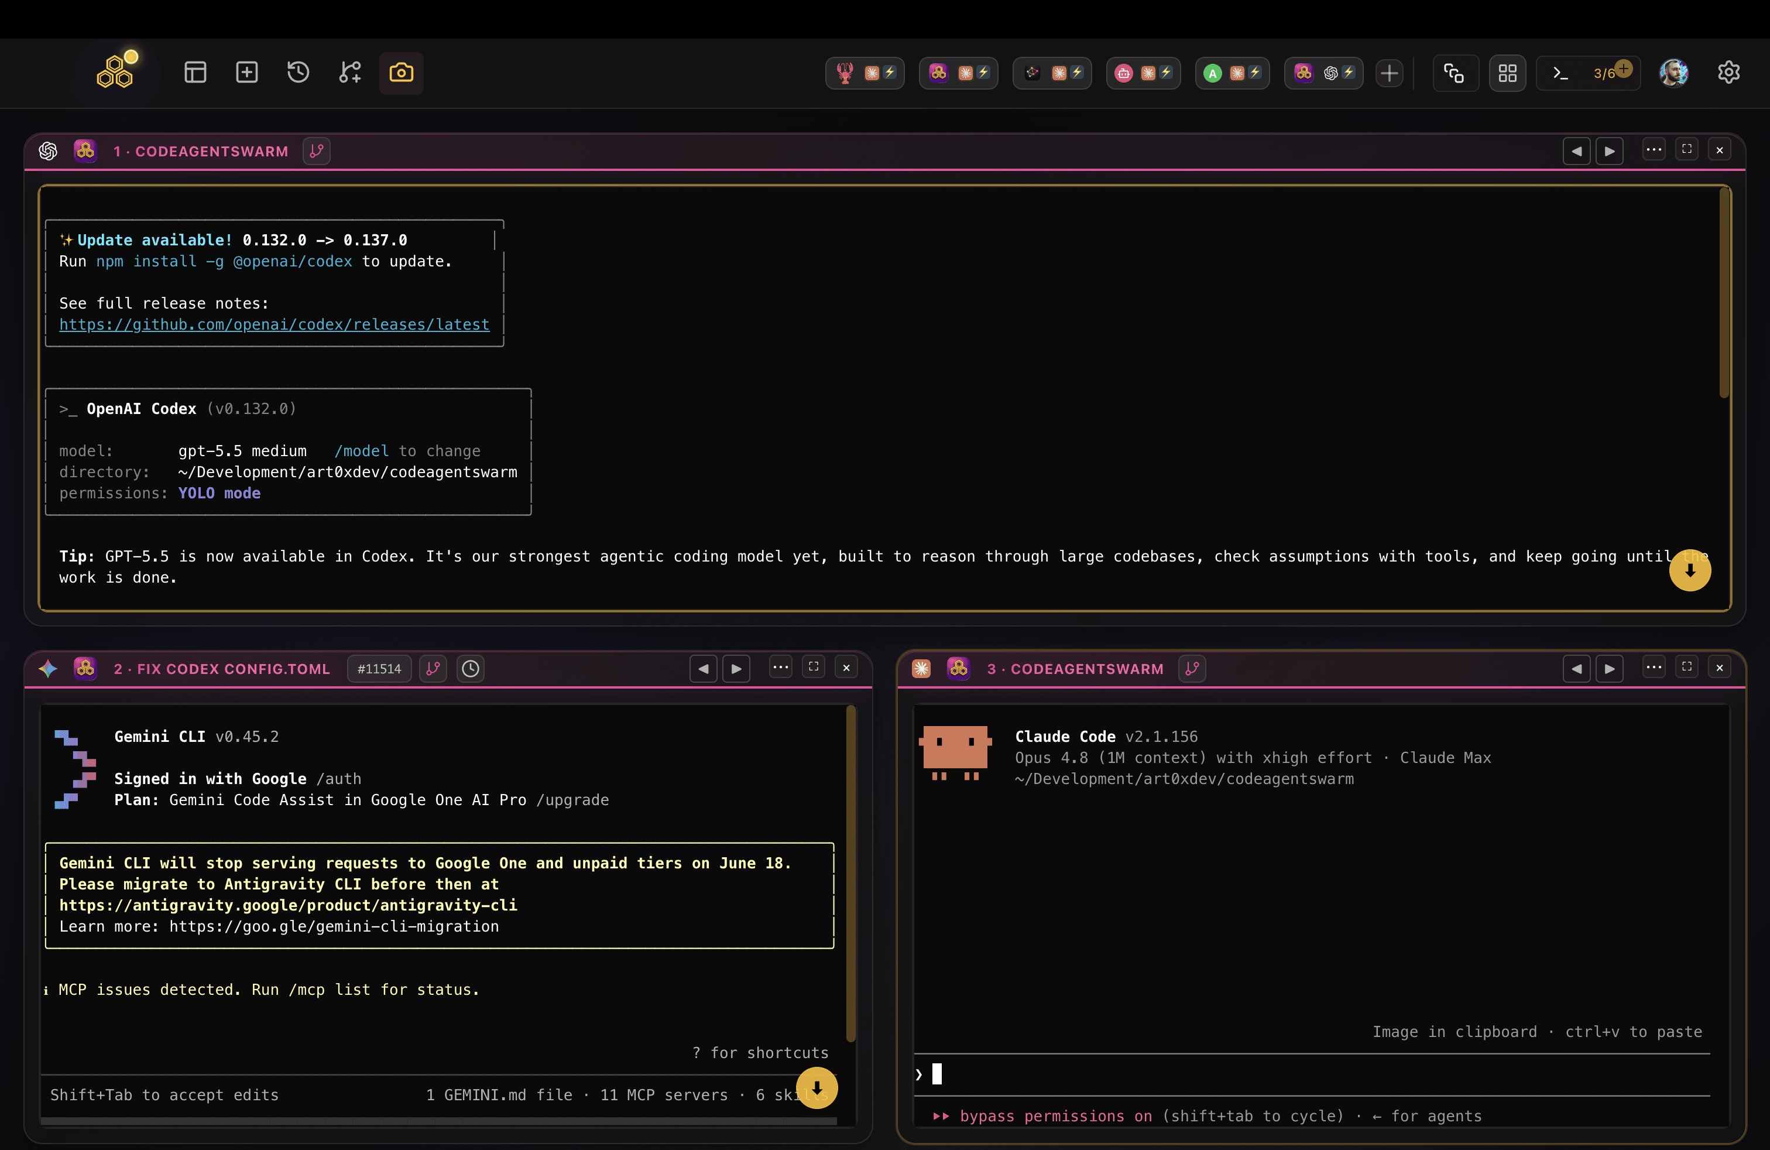The width and height of the screenshot is (1770, 1150).
Task: Open the grid view icon
Action: click(x=1507, y=73)
